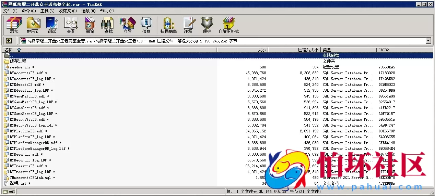Sort by Size (大小) column header
This screenshot has height=196, width=435.
(x=243, y=50)
